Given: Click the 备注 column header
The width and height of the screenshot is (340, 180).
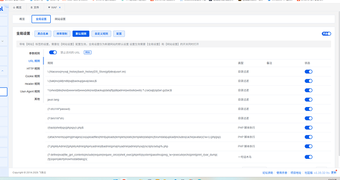Looking at the screenshot, I should [x=270, y=63].
